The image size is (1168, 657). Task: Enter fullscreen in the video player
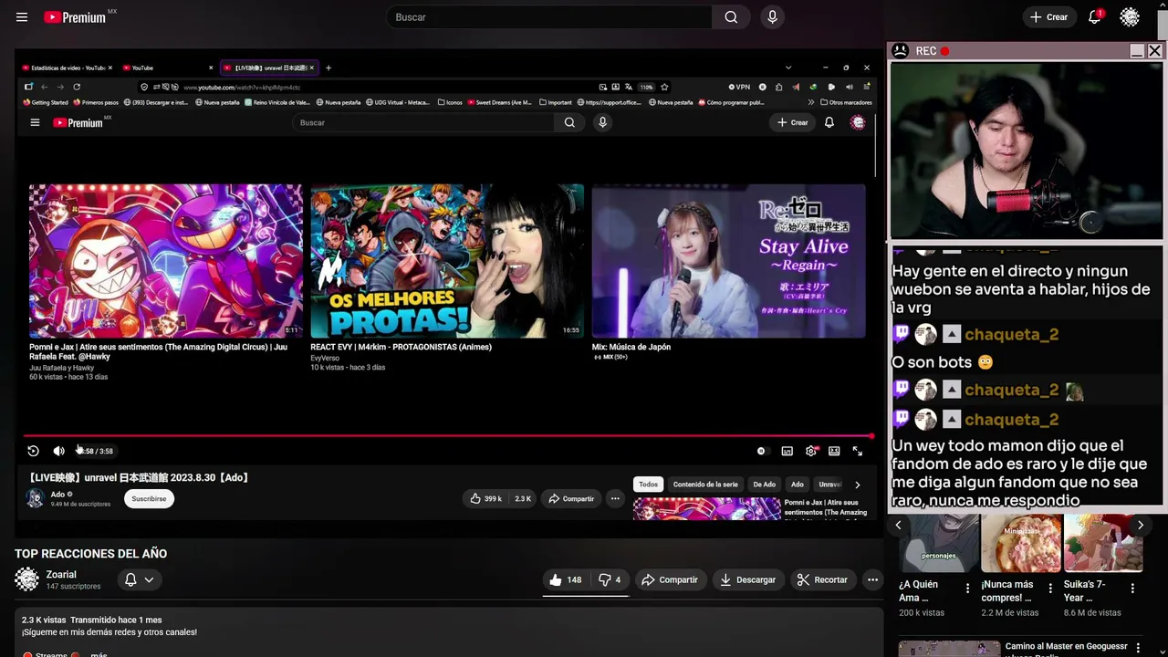pyautogui.click(x=858, y=451)
